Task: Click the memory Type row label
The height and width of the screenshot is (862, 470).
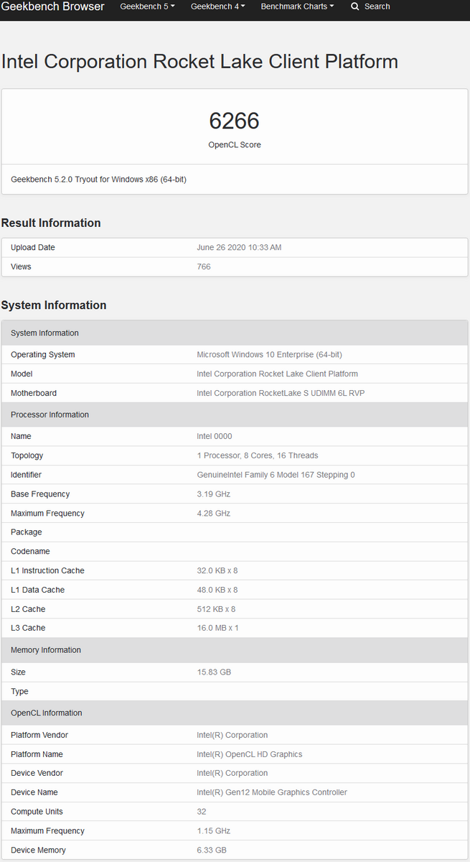Action: 19,692
